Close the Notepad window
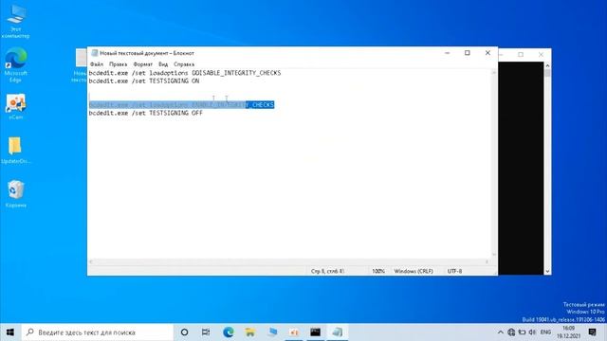 coord(487,53)
